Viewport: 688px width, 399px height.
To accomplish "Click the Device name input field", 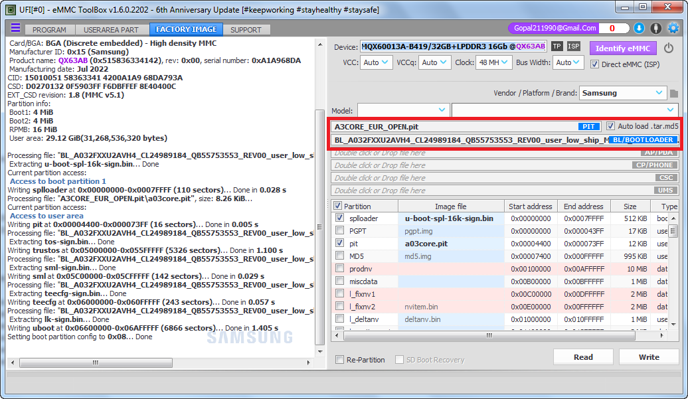I will tap(454, 46).
